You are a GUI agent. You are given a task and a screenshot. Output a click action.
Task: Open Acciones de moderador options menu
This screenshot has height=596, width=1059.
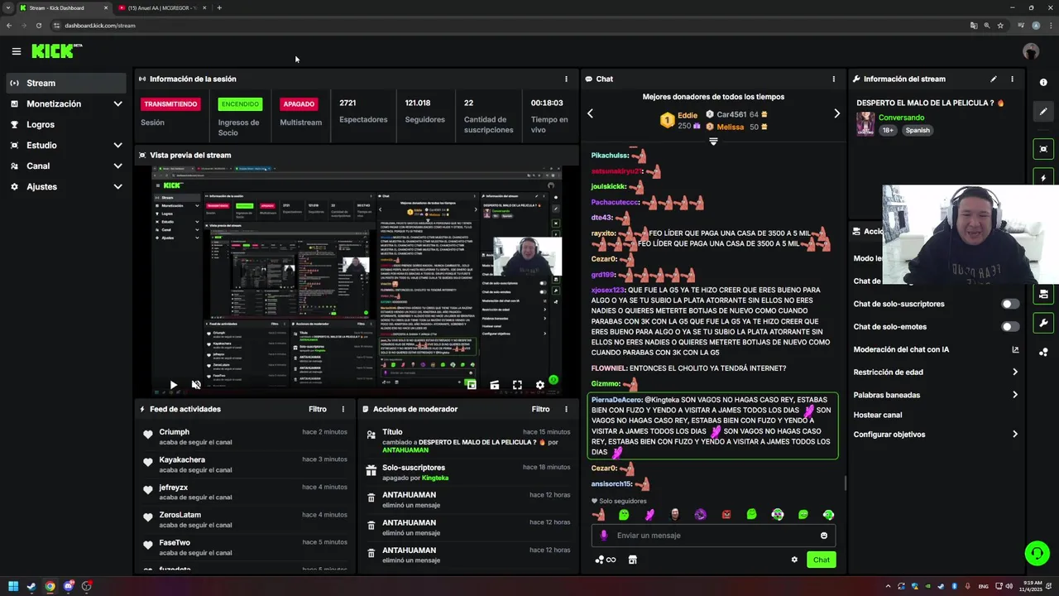[x=566, y=409]
